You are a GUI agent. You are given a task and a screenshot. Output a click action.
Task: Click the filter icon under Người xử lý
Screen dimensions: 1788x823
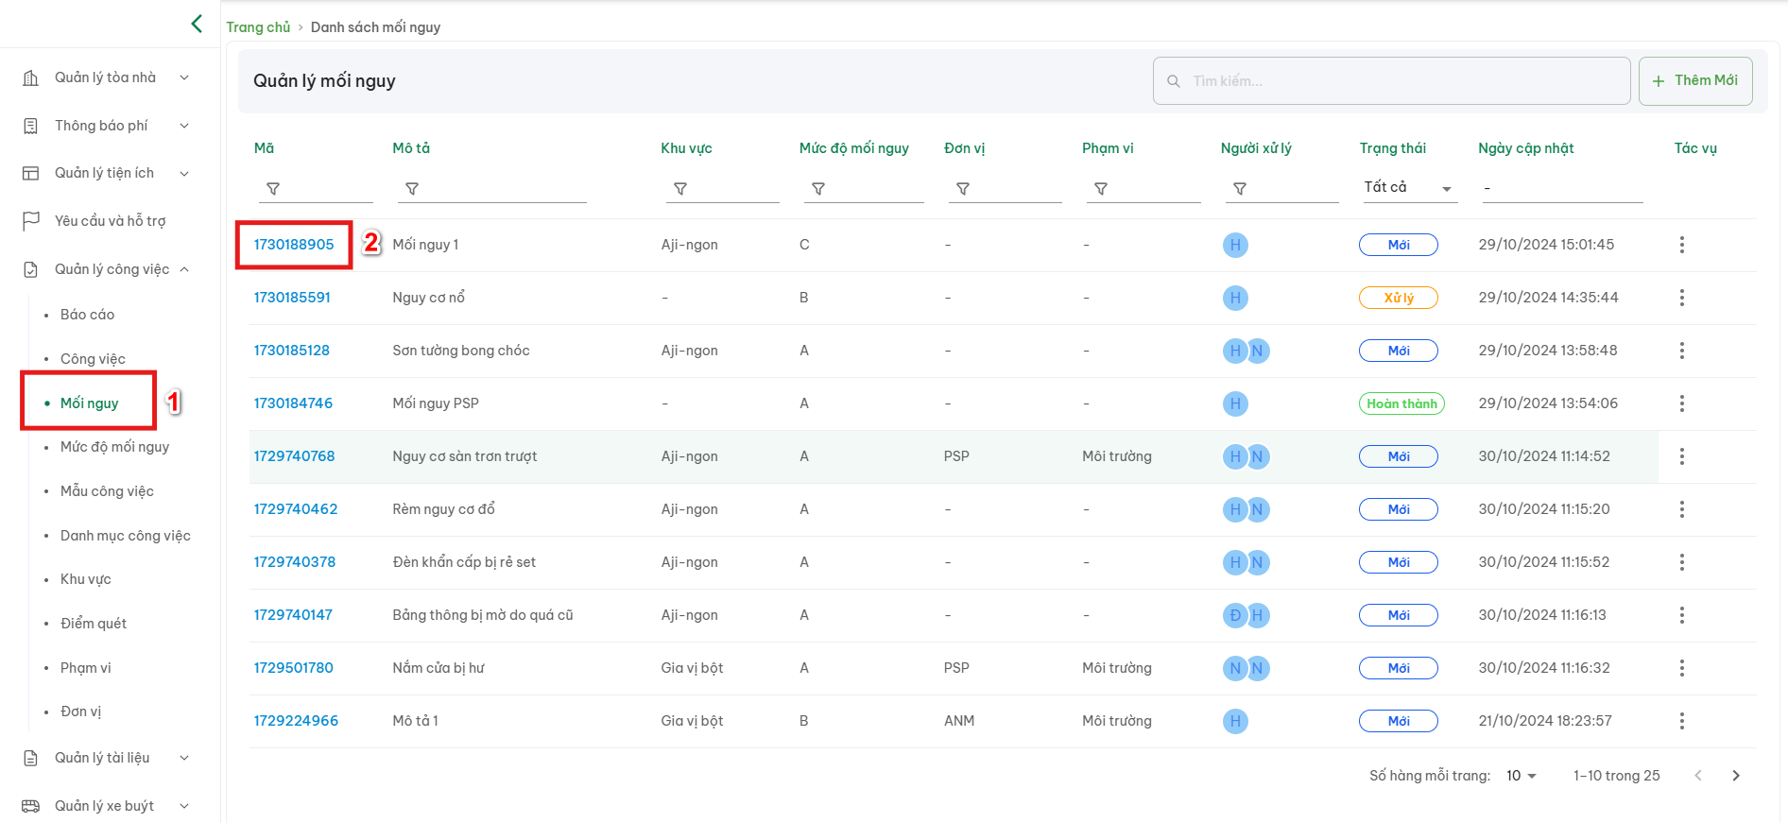pyautogui.click(x=1240, y=189)
